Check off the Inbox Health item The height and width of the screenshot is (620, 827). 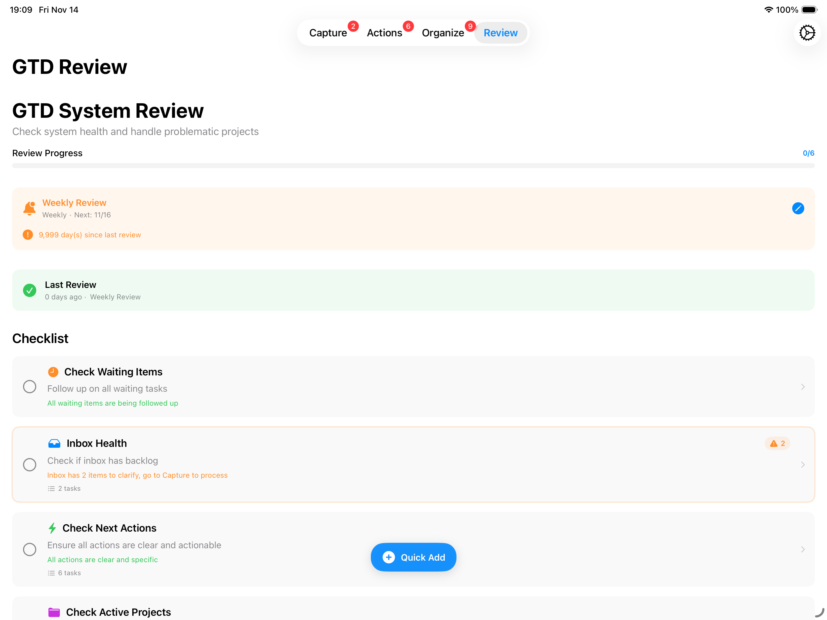coord(30,464)
